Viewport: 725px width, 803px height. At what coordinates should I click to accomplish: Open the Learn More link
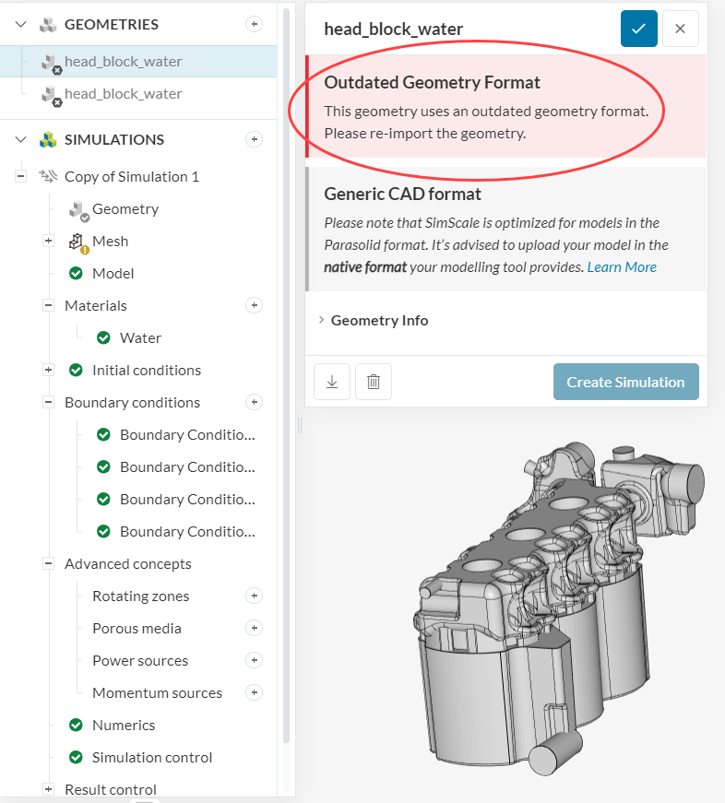tap(622, 267)
